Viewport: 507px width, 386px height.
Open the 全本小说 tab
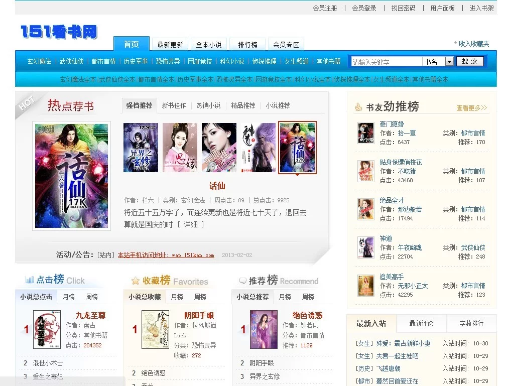(x=209, y=45)
